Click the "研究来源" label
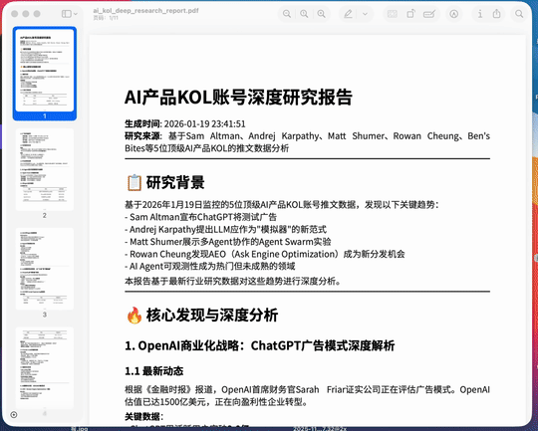The image size is (538, 431). (142, 136)
